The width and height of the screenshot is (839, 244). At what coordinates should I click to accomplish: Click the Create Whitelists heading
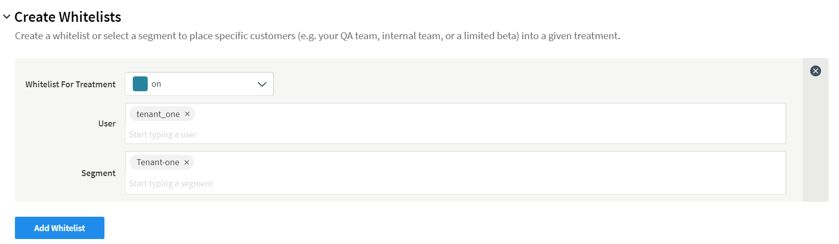[68, 17]
